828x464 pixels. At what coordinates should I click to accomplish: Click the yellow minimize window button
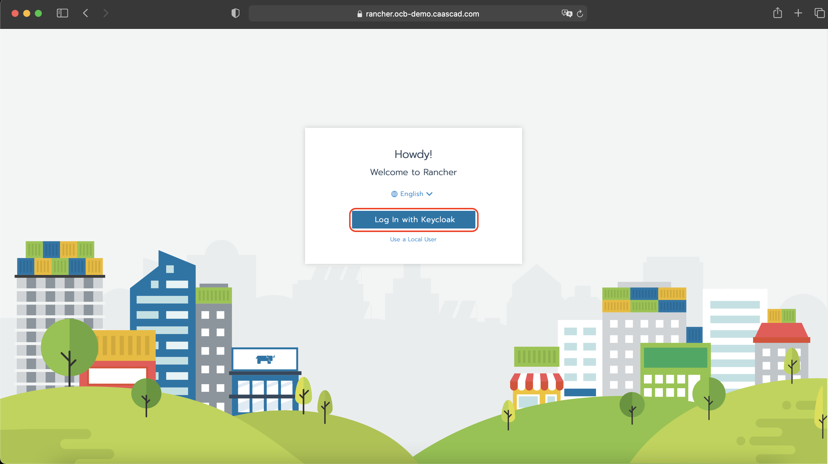tap(27, 13)
